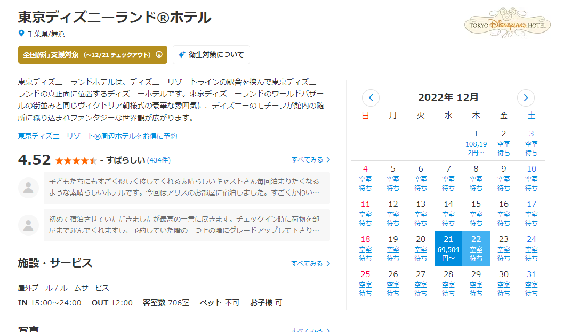
Task: Click the ペット 不可 text
Action: [x=219, y=303]
